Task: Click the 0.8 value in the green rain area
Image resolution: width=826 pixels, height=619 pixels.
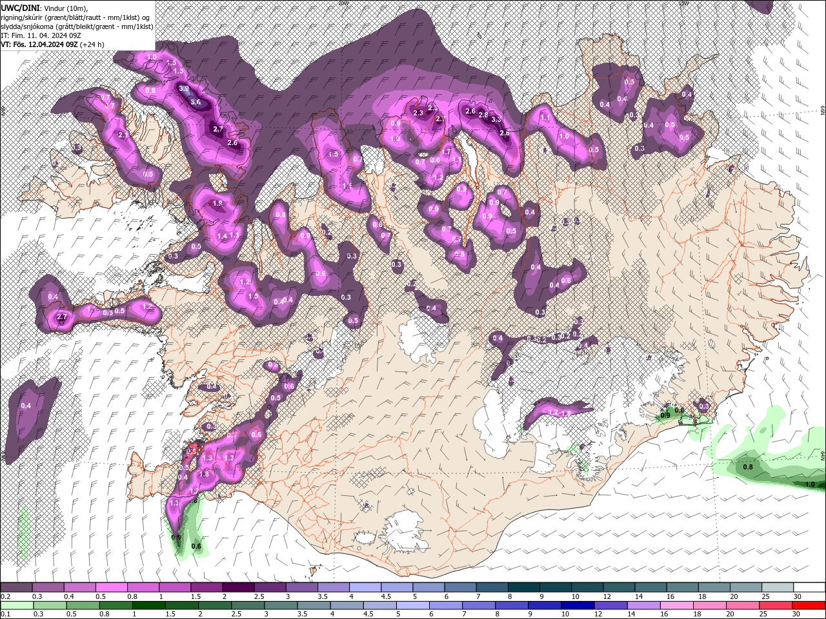Action: tap(749, 467)
